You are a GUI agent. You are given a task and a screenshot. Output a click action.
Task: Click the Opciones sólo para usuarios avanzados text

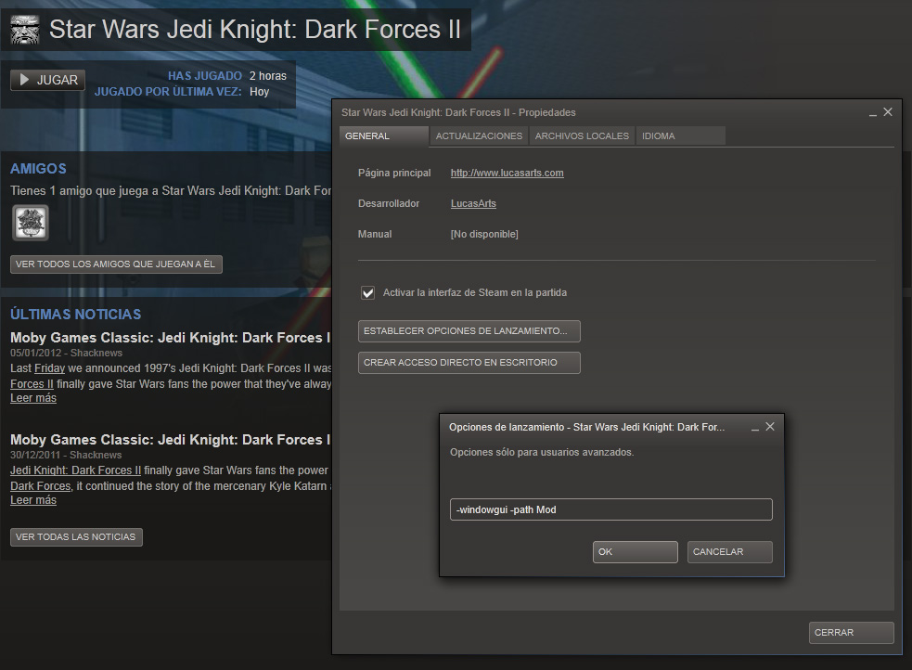tap(542, 453)
